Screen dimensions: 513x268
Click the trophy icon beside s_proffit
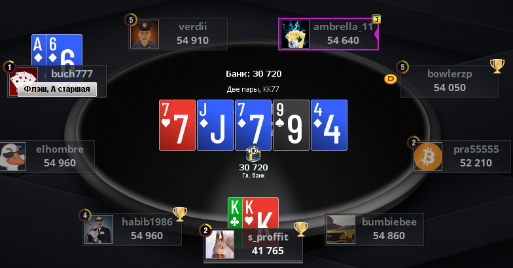(x=301, y=229)
